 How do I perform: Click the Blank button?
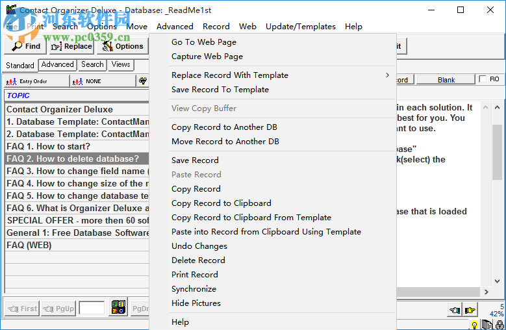point(446,80)
